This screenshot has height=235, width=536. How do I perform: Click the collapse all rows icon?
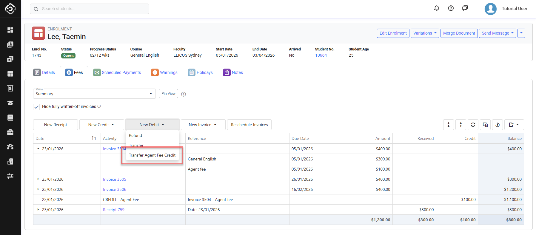tap(461, 125)
